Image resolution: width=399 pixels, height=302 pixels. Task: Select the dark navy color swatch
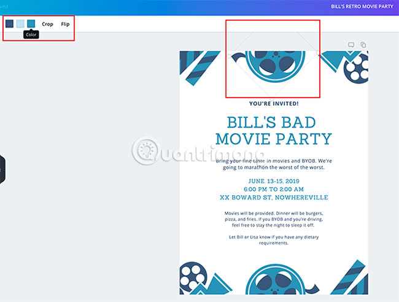tap(9, 24)
